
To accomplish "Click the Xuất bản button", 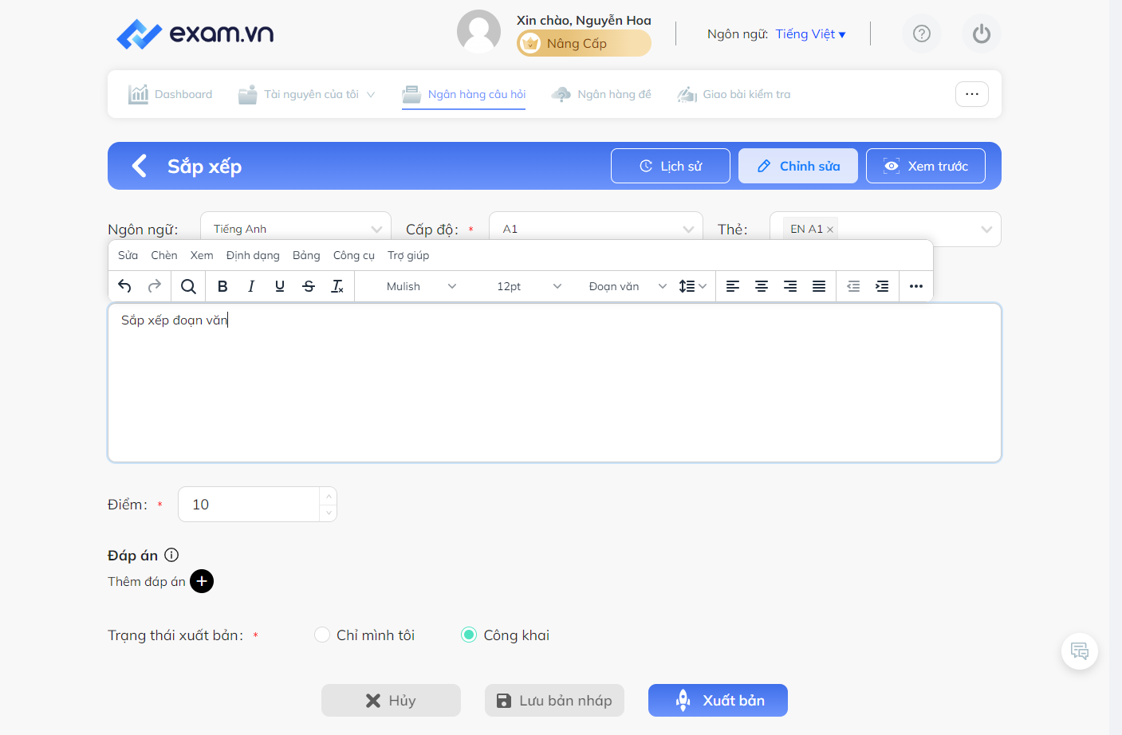I will [718, 700].
